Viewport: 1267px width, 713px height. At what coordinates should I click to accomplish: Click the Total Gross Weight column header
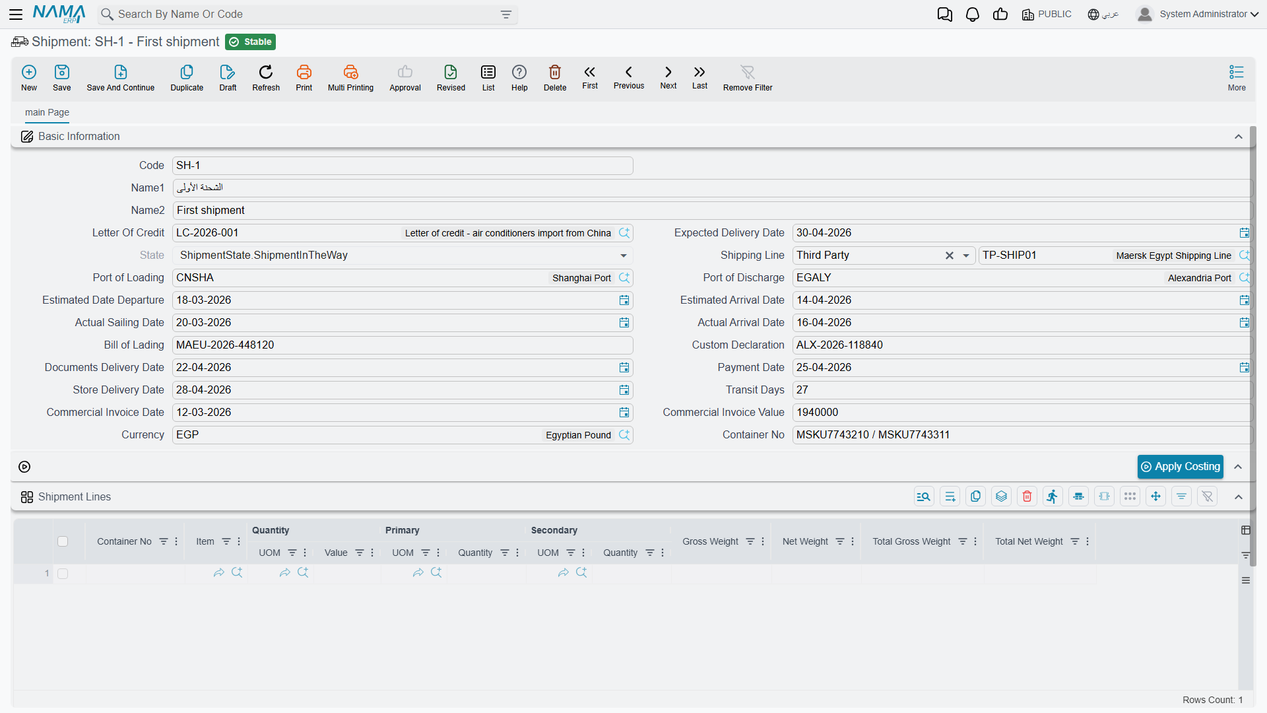click(911, 541)
